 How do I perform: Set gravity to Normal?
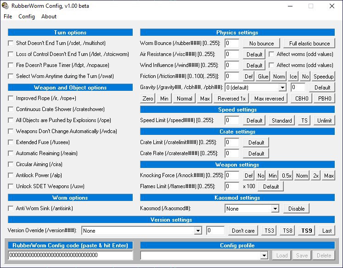(x=184, y=98)
